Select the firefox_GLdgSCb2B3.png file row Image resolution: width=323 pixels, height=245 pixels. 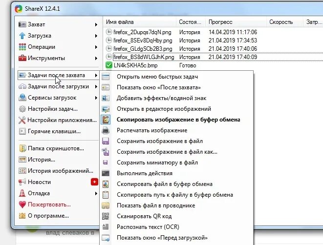coord(213,49)
